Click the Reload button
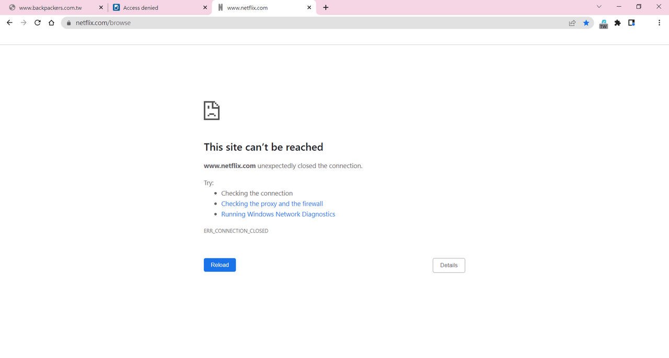669x358 pixels. point(220,265)
